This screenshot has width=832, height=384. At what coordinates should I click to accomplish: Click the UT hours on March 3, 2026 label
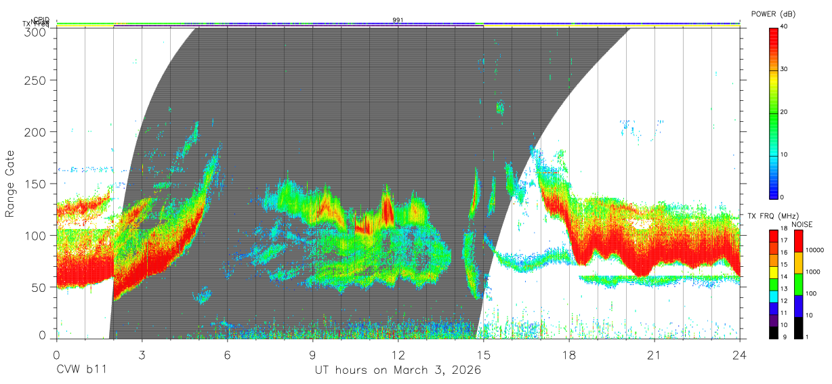(x=398, y=370)
